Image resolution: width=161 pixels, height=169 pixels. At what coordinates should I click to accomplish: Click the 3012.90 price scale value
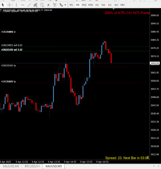pyautogui.click(x=155, y=154)
